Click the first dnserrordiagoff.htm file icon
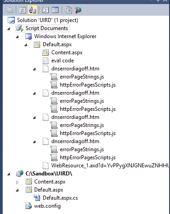This screenshot has height=214, width=170. click(45, 69)
